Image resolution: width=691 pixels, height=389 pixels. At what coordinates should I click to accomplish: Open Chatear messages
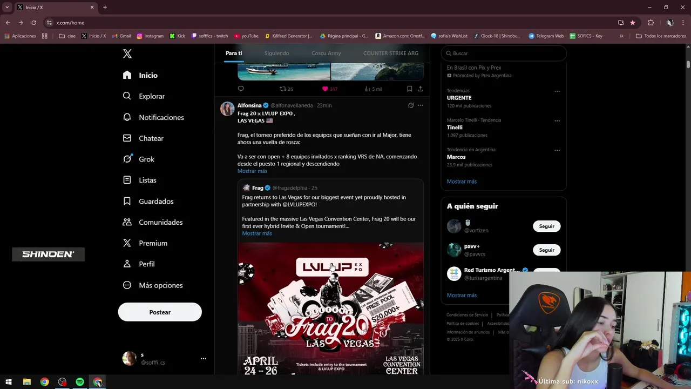143,138
